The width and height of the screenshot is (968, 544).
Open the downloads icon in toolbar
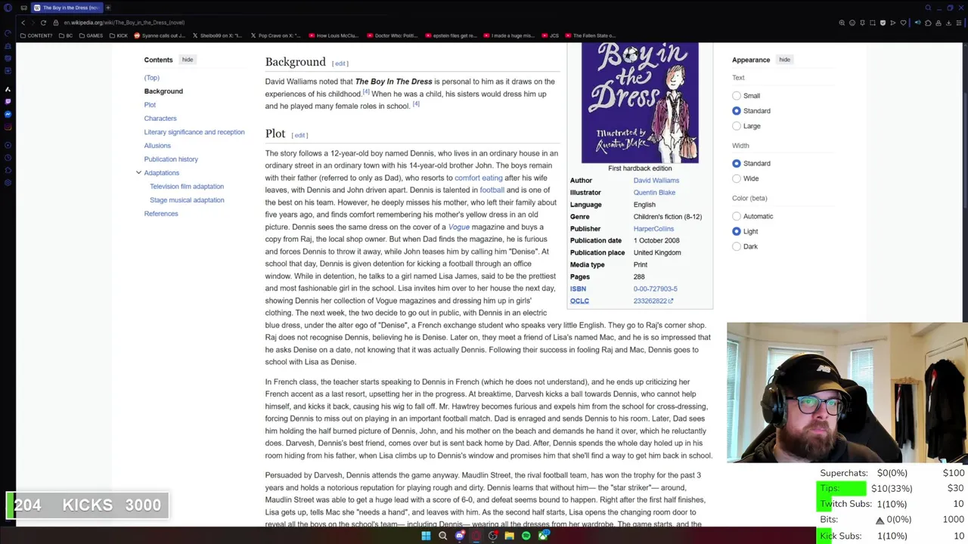pyautogui.click(x=948, y=23)
